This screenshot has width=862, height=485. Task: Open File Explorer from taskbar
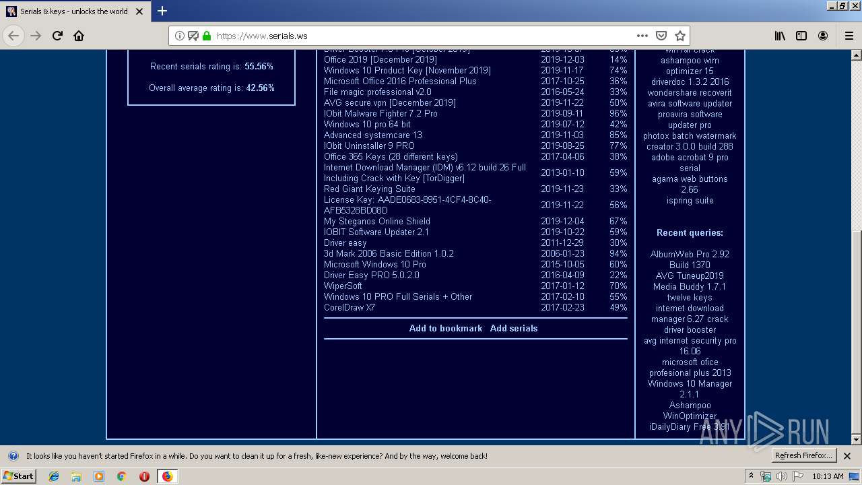[x=76, y=476]
